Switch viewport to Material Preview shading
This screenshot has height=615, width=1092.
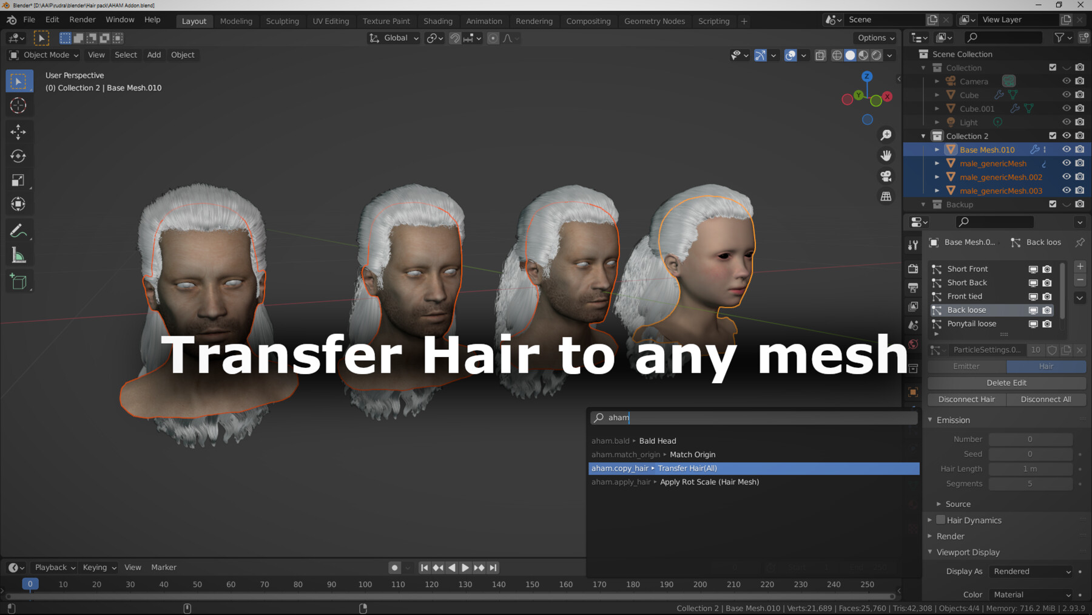(x=863, y=55)
